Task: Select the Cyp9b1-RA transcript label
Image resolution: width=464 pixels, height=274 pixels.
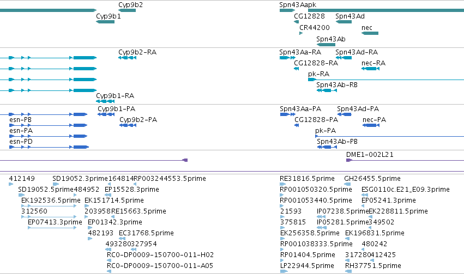Action: click(115, 96)
